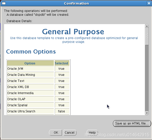Select the Oracle Text row

[x=38, y=81]
